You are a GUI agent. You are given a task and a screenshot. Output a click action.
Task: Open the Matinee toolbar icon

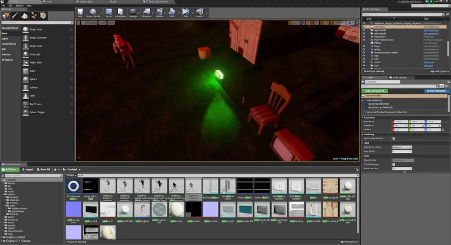159,13
